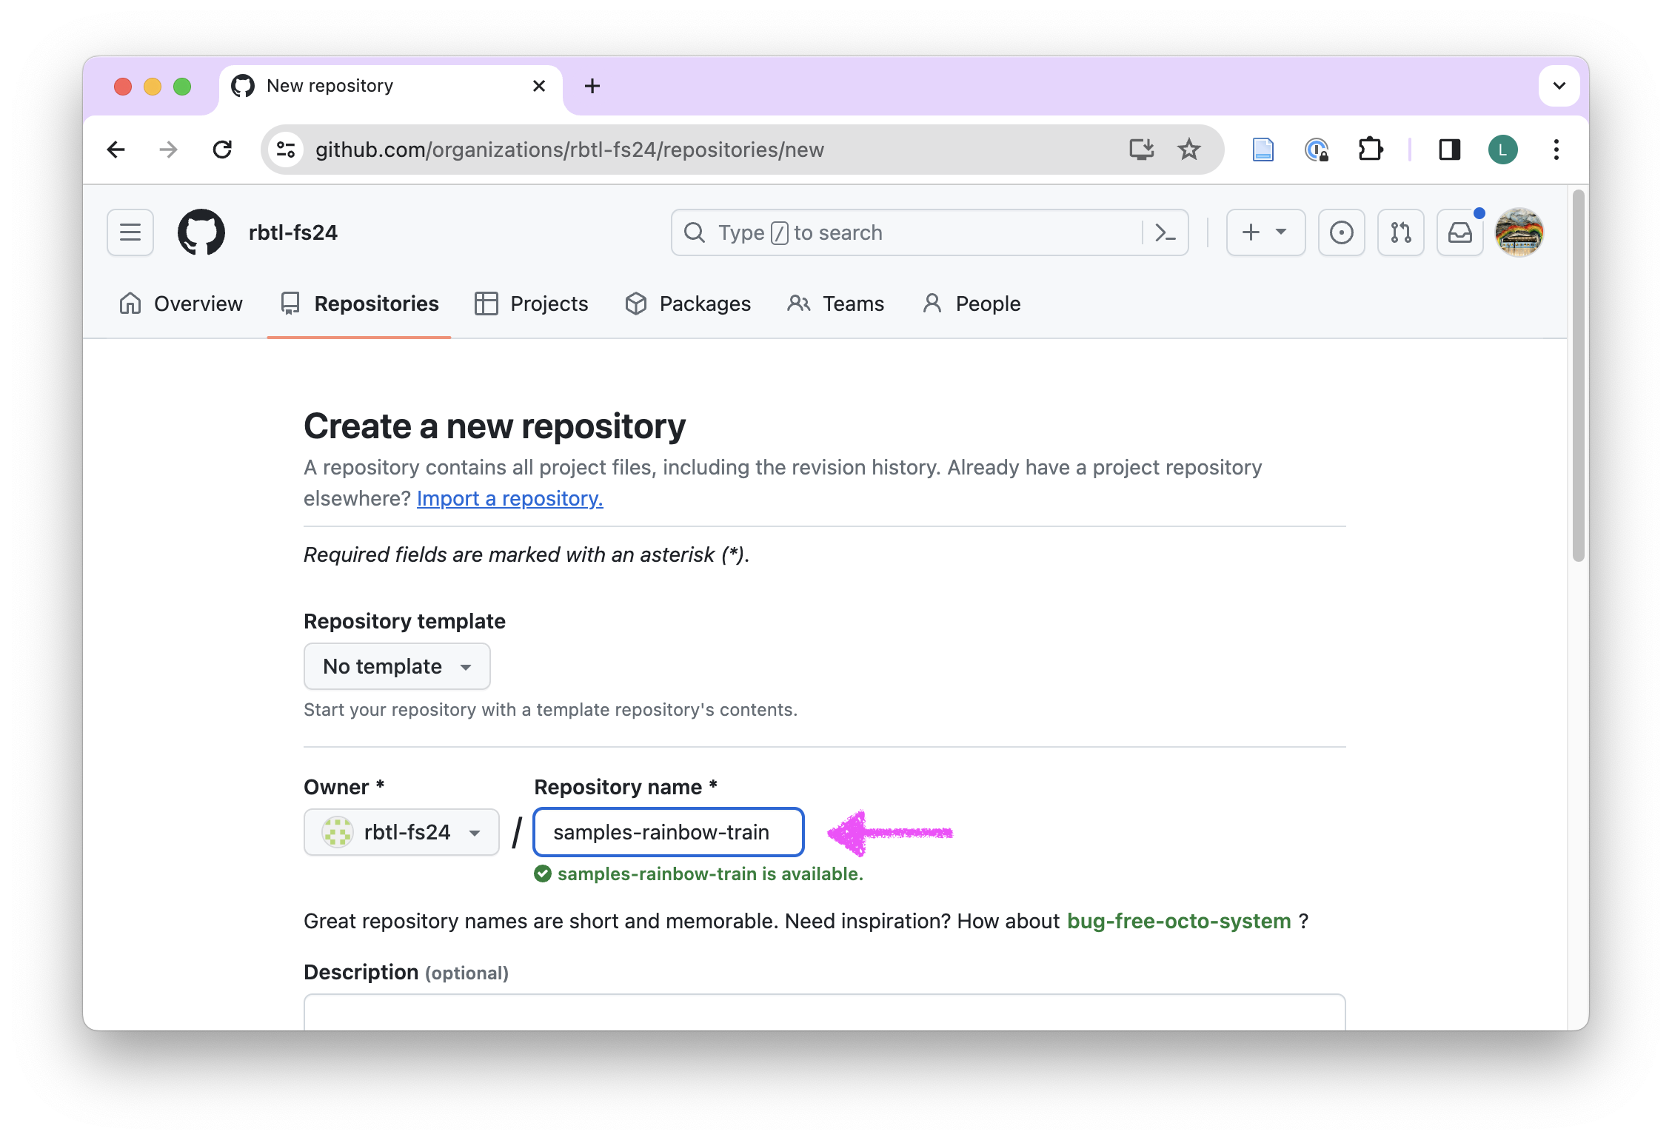
Task: Click the 'samples-rainbow-train is available.' message
Action: click(x=699, y=874)
